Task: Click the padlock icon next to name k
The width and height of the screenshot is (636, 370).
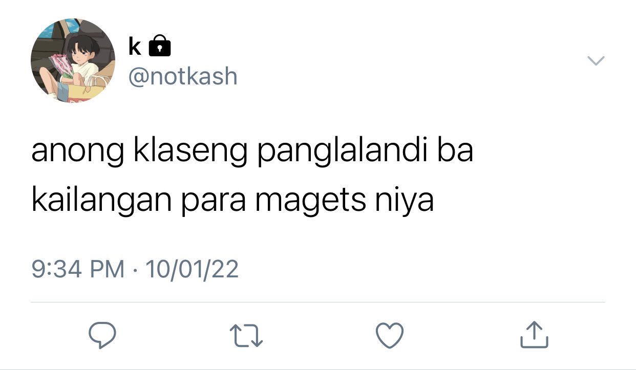Action: tap(159, 46)
